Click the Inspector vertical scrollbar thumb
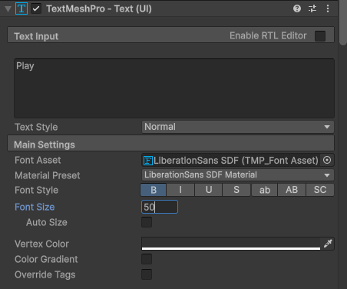Image resolution: width=347 pixels, height=289 pixels. coord(343,22)
